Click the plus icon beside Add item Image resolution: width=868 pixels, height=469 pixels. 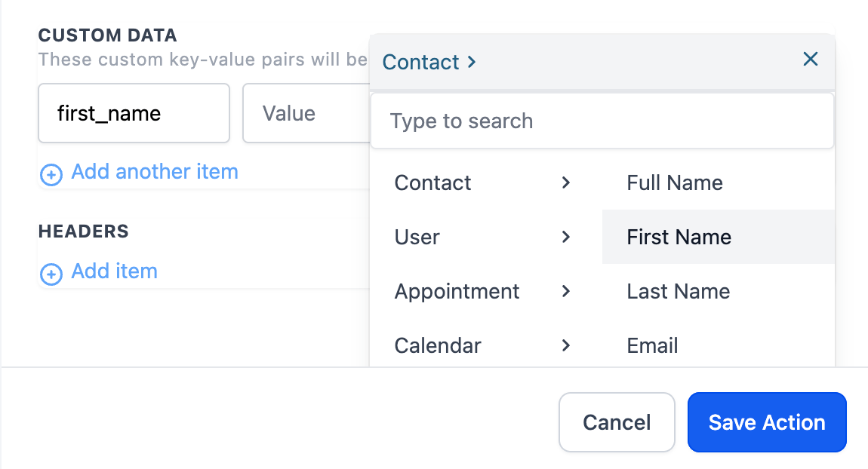tap(51, 274)
